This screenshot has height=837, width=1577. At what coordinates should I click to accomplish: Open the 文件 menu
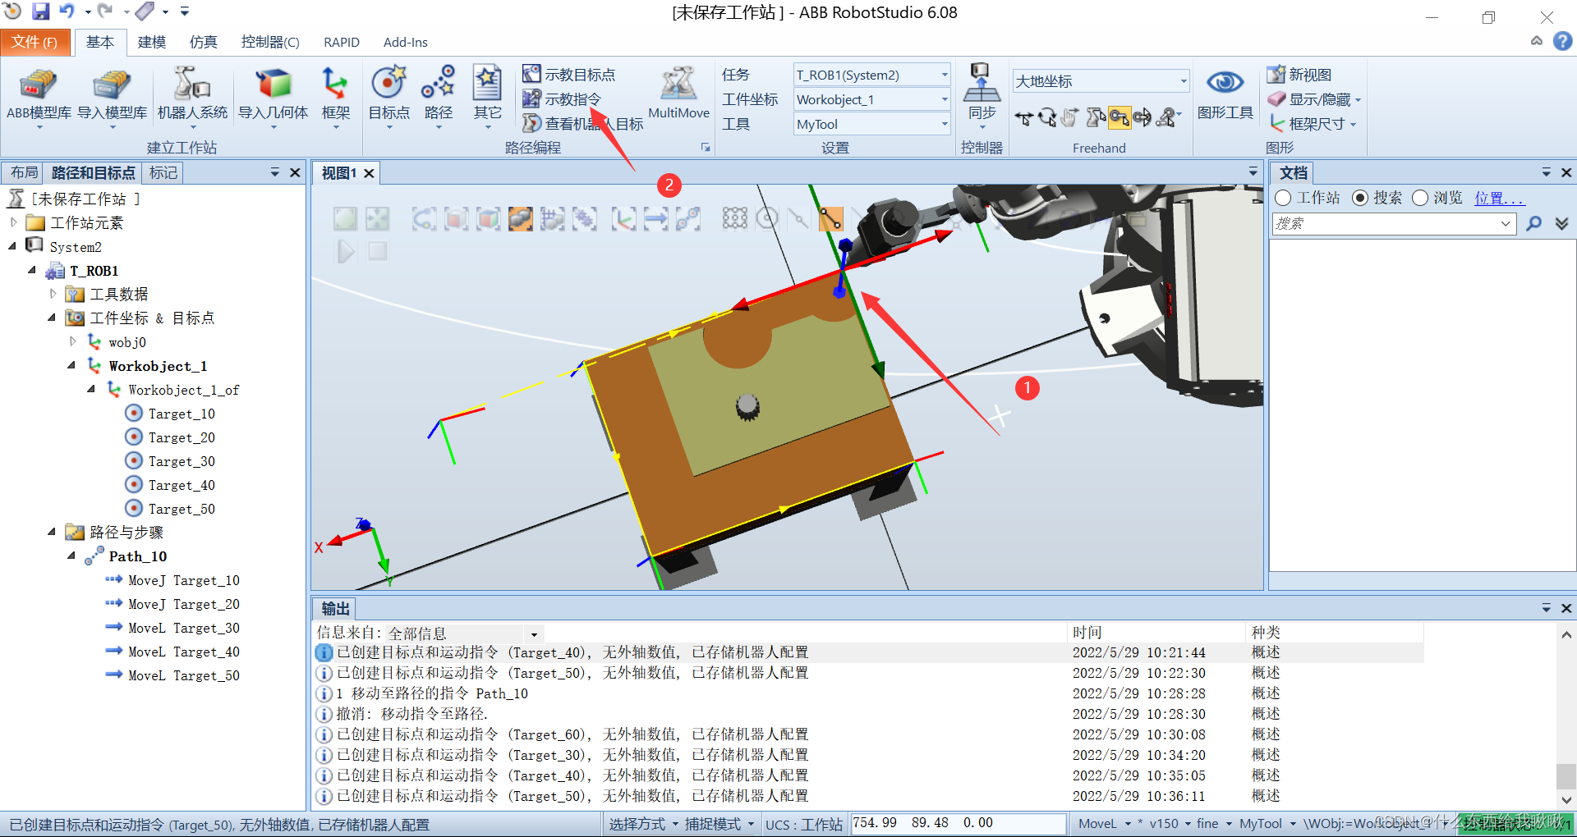pos(34,42)
